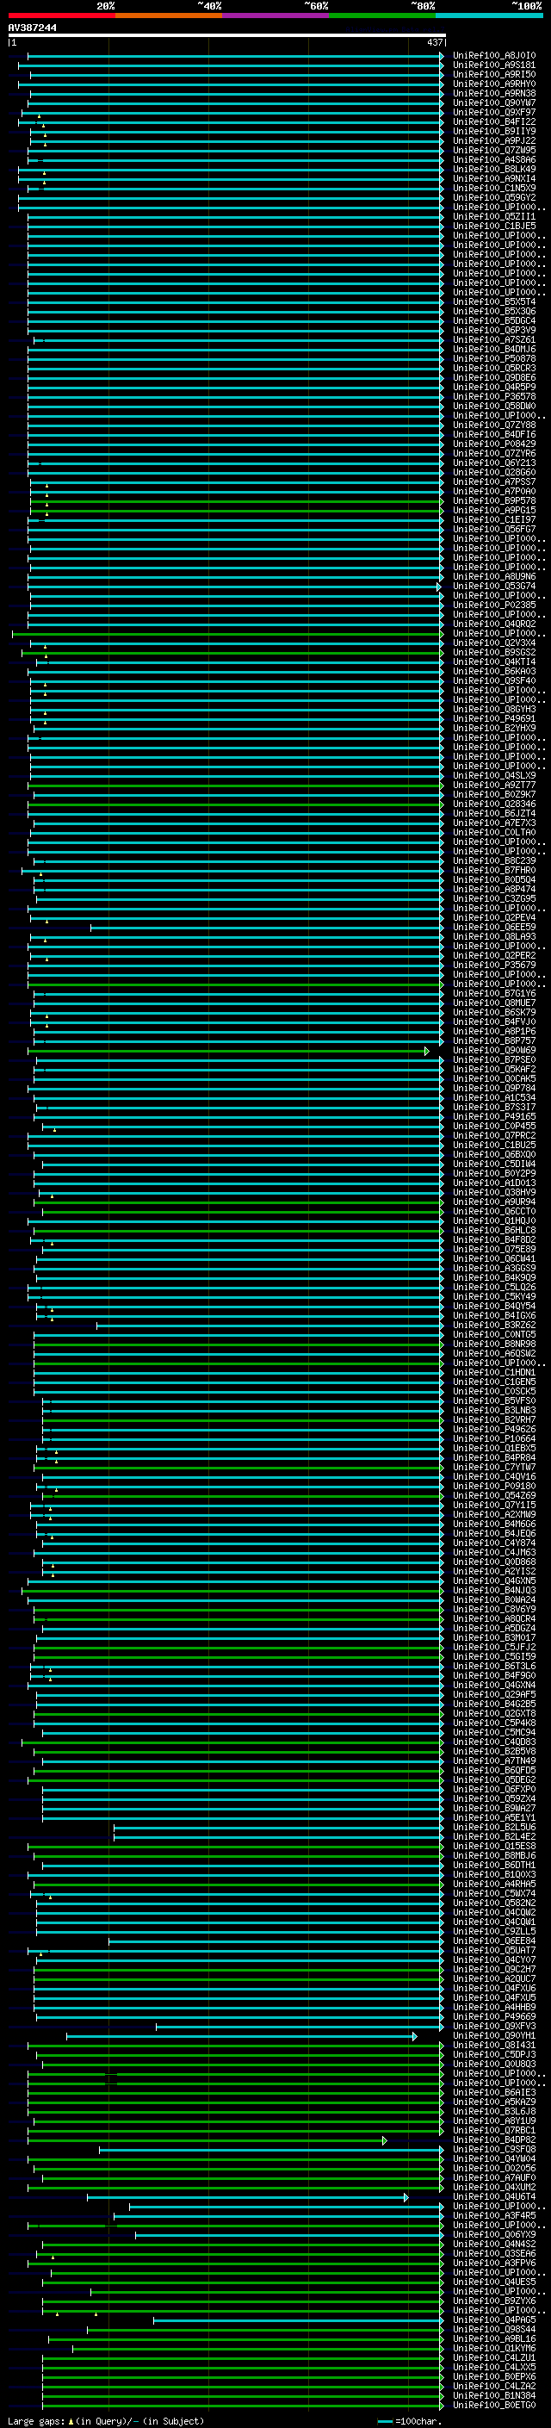The image size is (551, 2428).
Task: Select the UniRef100_Q53G74 label
Action: pos(494,587)
